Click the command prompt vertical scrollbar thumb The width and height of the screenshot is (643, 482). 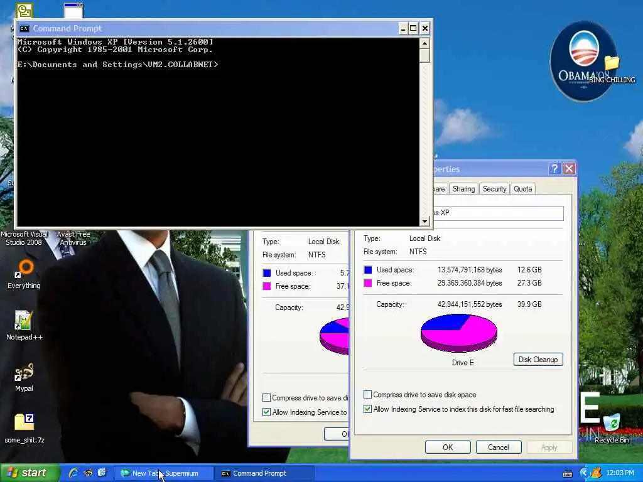click(x=424, y=56)
